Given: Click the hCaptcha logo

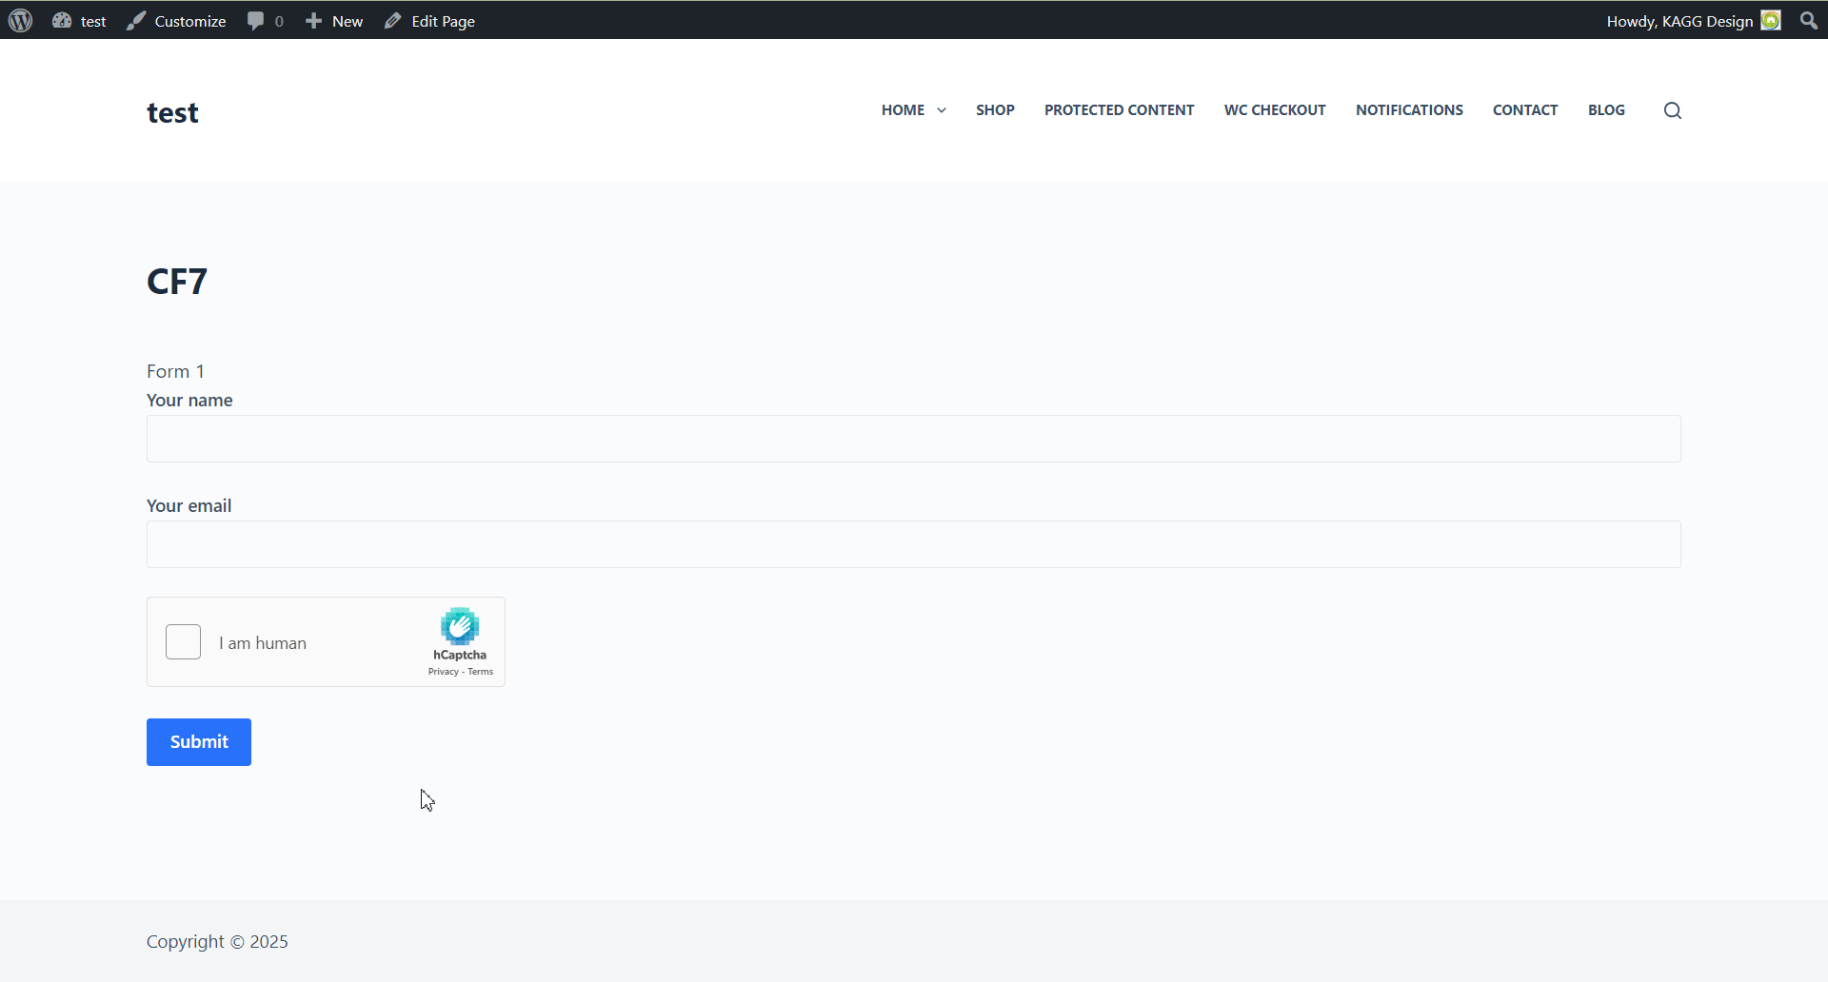Looking at the screenshot, I should [x=460, y=627].
